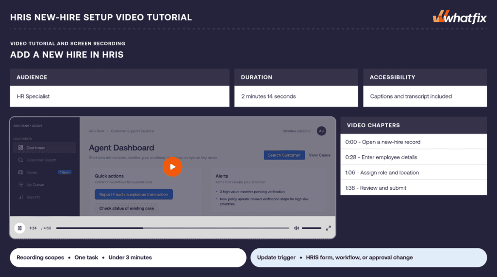Click the 1:24 elapsed time label
The height and width of the screenshot is (277, 497).
click(33, 228)
